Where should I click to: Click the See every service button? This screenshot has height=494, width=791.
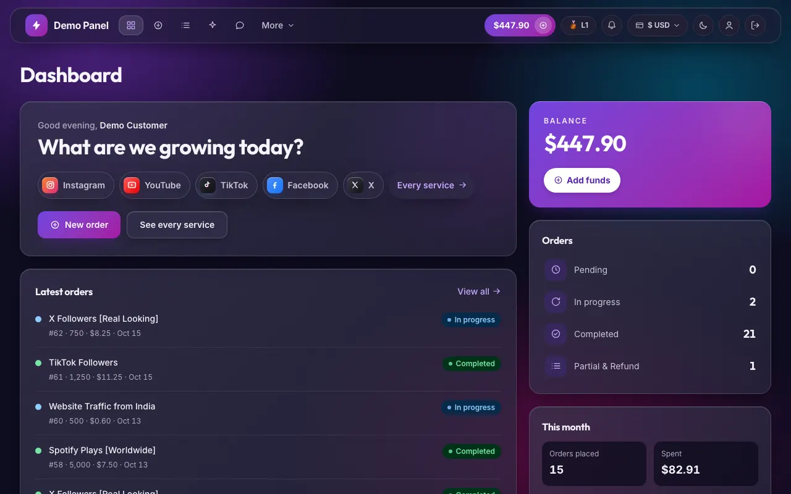pyautogui.click(x=177, y=225)
